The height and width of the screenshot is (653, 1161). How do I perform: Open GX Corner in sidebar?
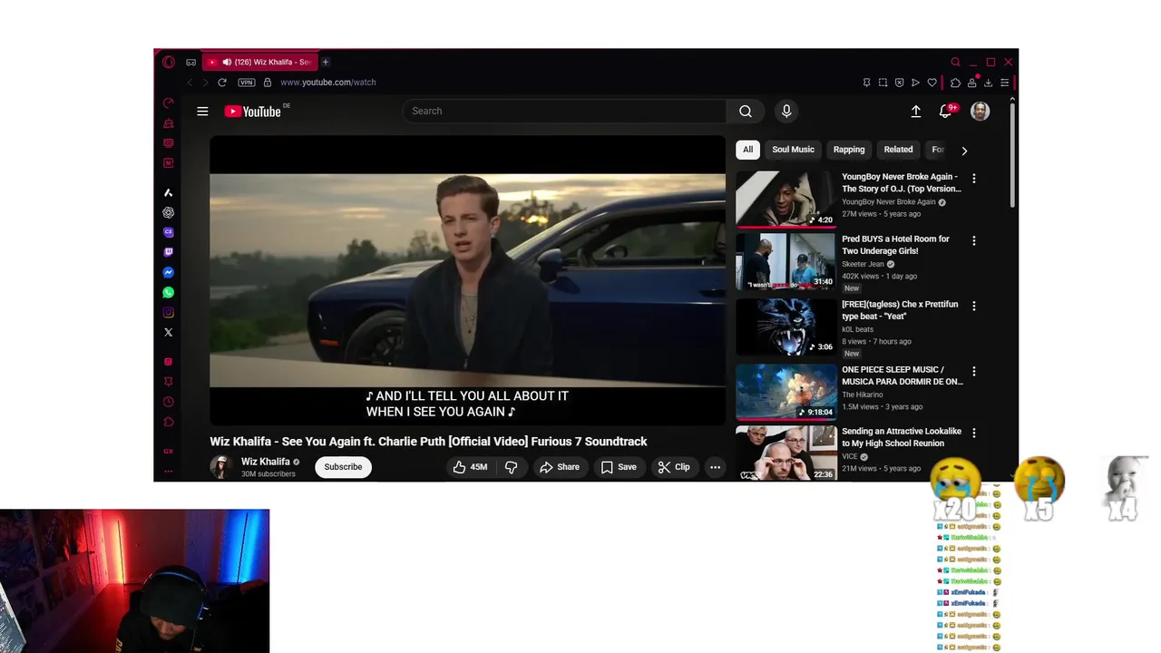tap(168, 451)
